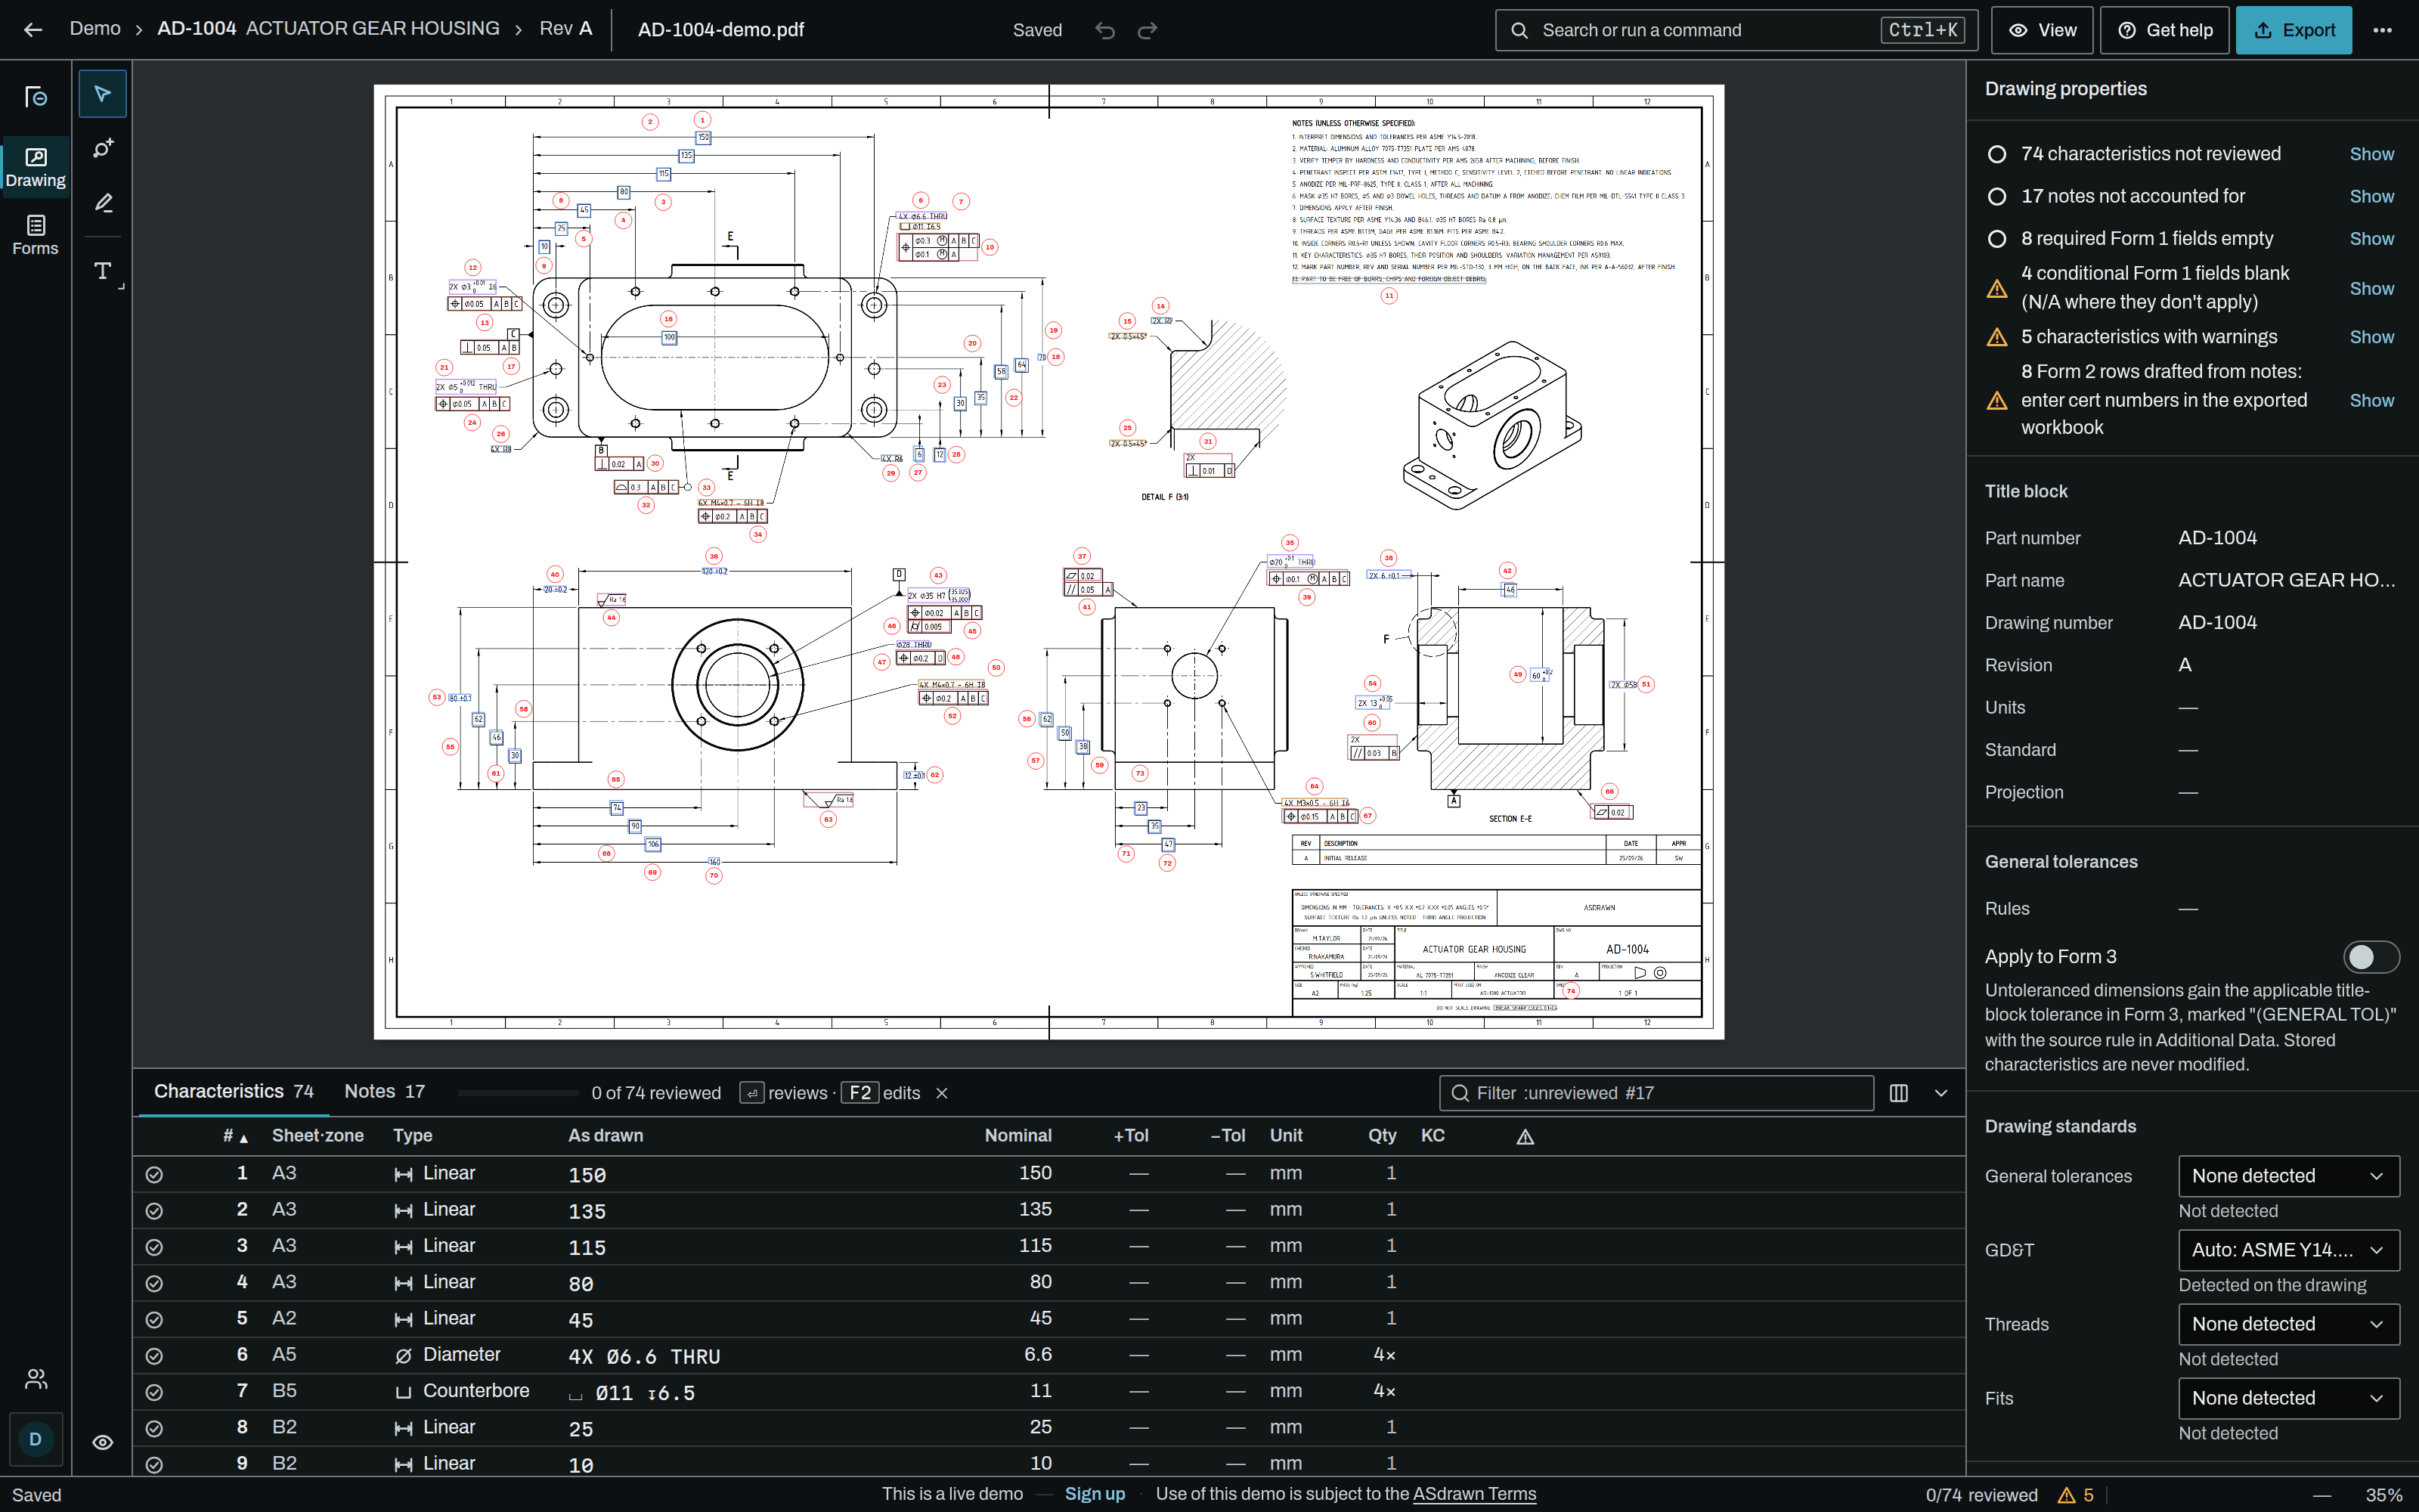Select the pencil edit tool

102,203
